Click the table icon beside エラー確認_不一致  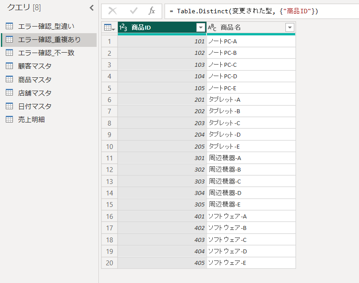pos(9,53)
